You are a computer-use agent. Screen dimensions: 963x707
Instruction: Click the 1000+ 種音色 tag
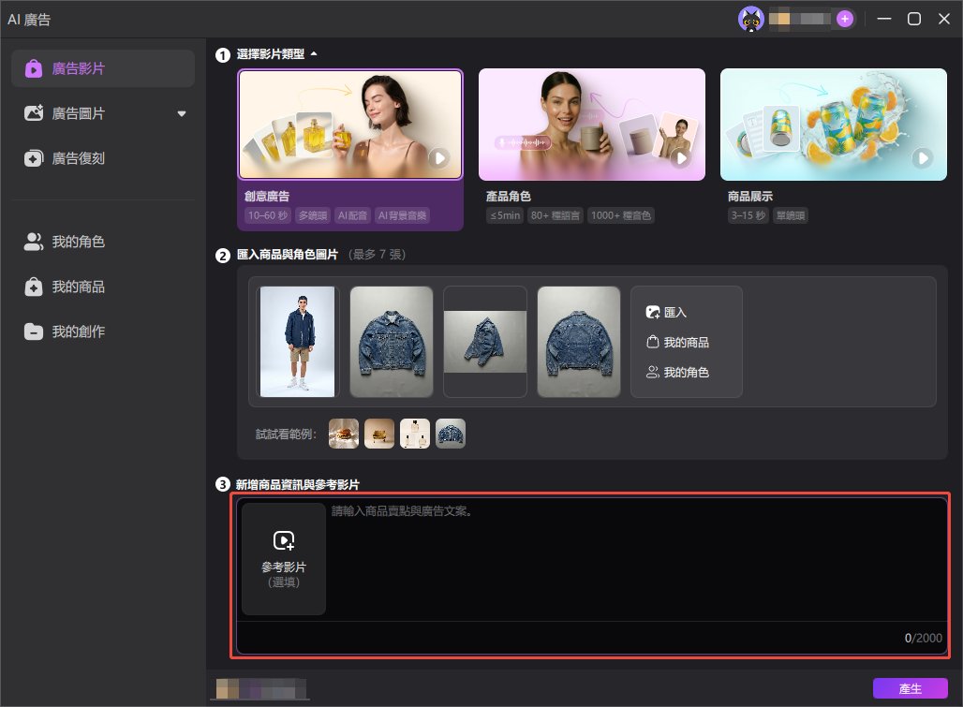pos(621,215)
